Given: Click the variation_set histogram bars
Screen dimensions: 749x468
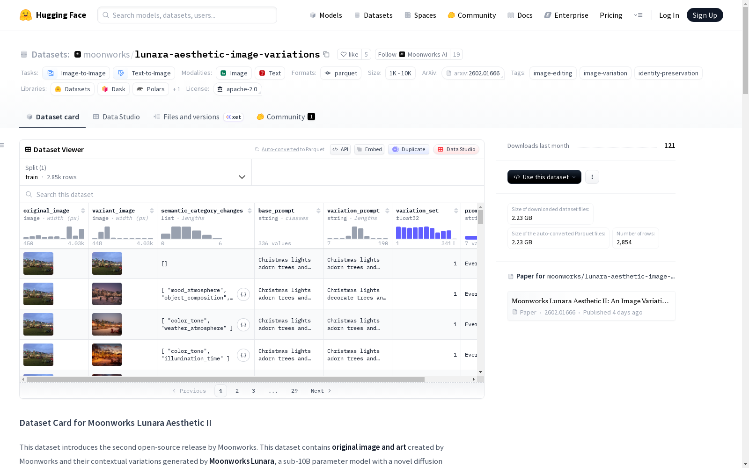Looking at the screenshot, I should click(x=424, y=233).
